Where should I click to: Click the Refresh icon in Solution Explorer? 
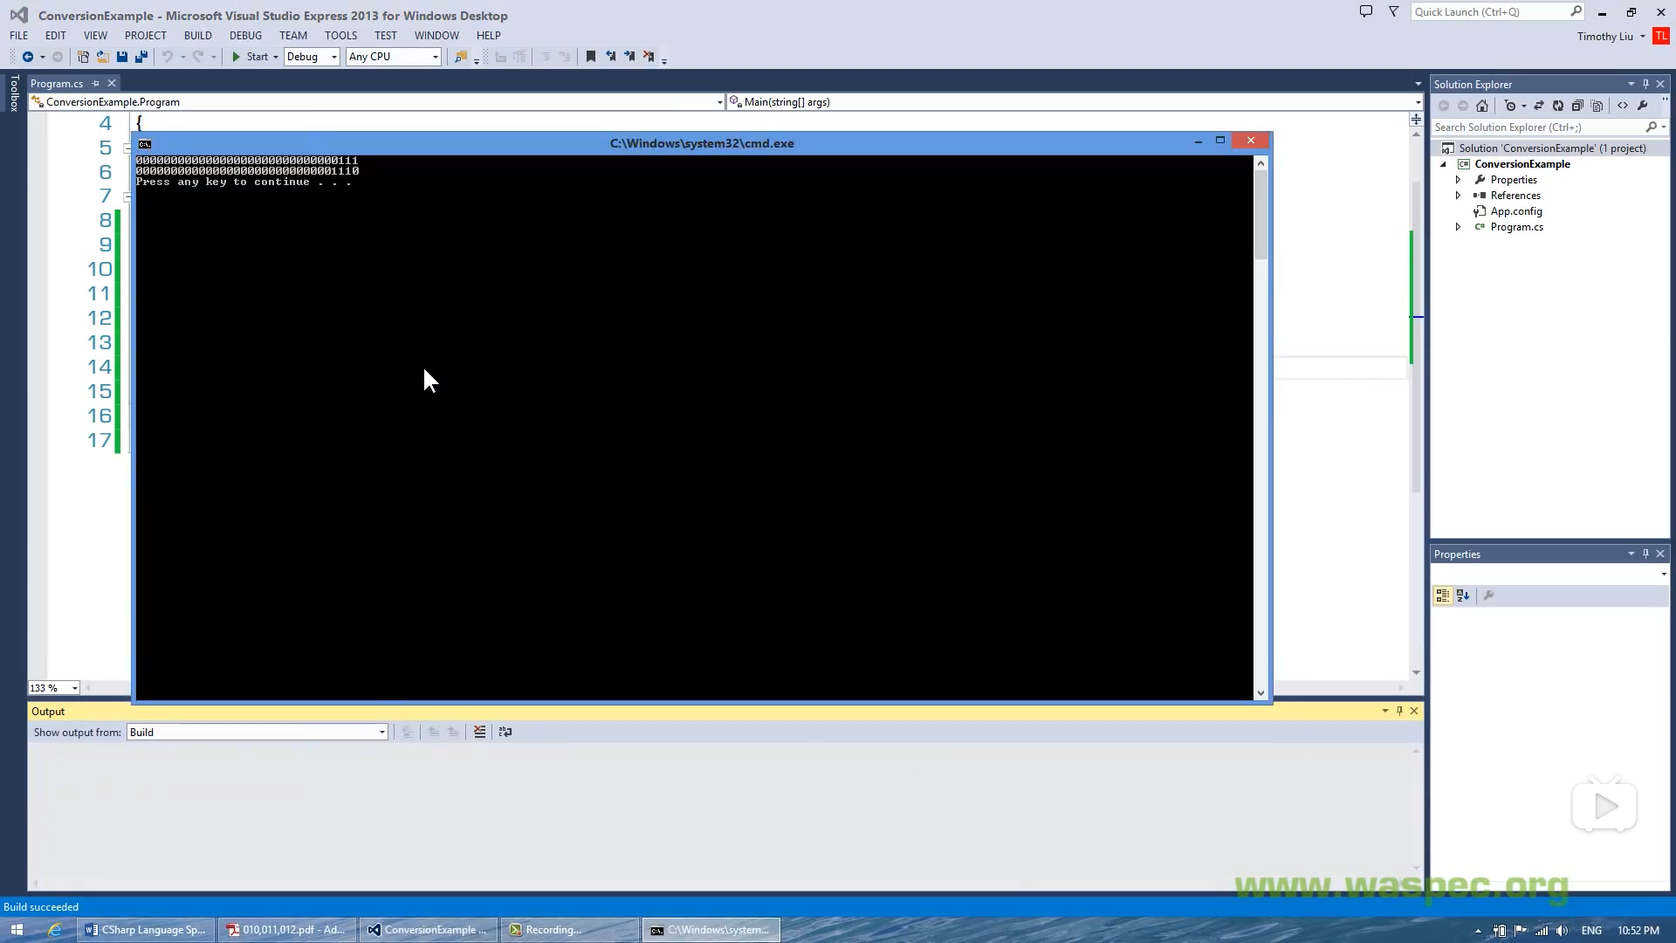click(1558, 105)
